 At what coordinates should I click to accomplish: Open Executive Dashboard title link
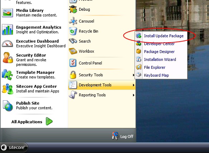[37, 41]
